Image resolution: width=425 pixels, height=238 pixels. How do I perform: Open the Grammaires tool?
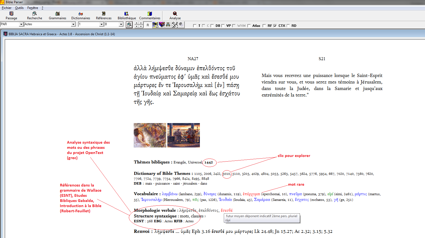[57, 16]
